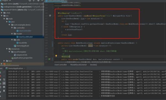Click the DemoApplication run config icon
The width and height of the screenshot is (166, 100).
(6, 68)
